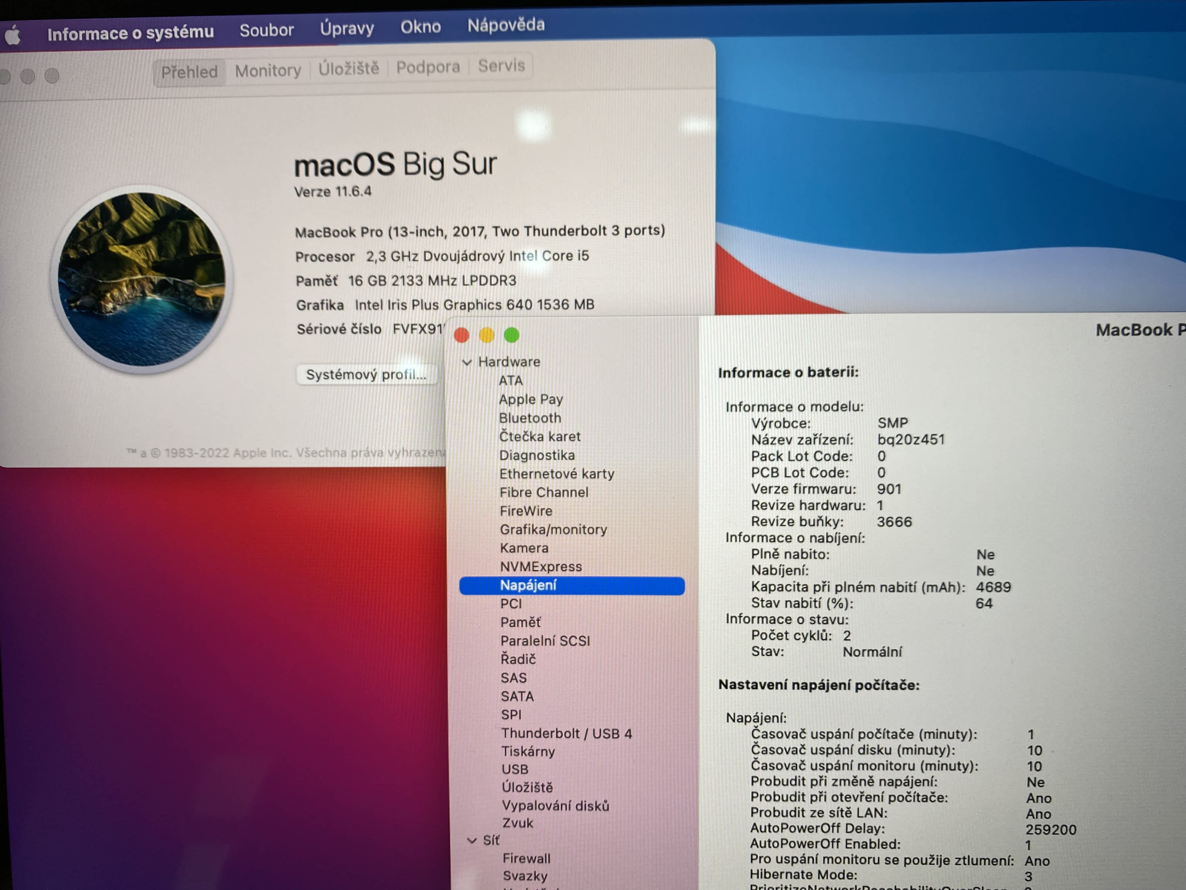Viewport: 1186px width, 890px height.
Task: Click the Systémový profil button
Action: [x=366, y=374]
